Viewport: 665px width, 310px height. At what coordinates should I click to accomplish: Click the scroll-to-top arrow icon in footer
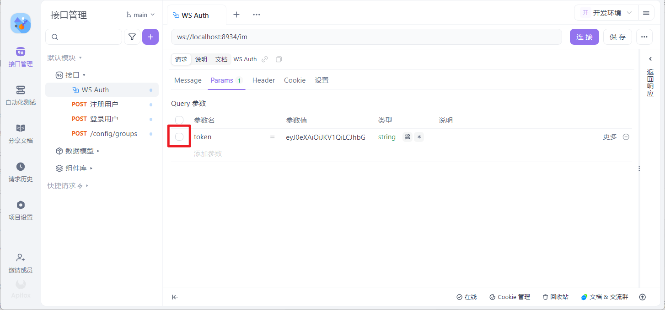643,297
